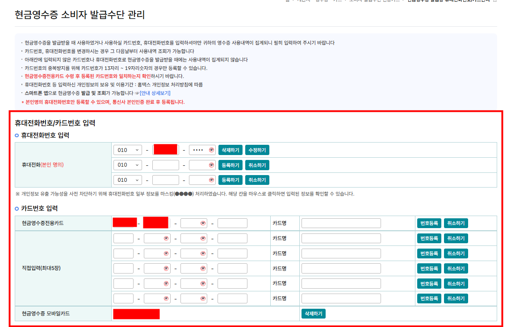Focus 카드명 field in second 직접입력 row

(x=341, y=253)
